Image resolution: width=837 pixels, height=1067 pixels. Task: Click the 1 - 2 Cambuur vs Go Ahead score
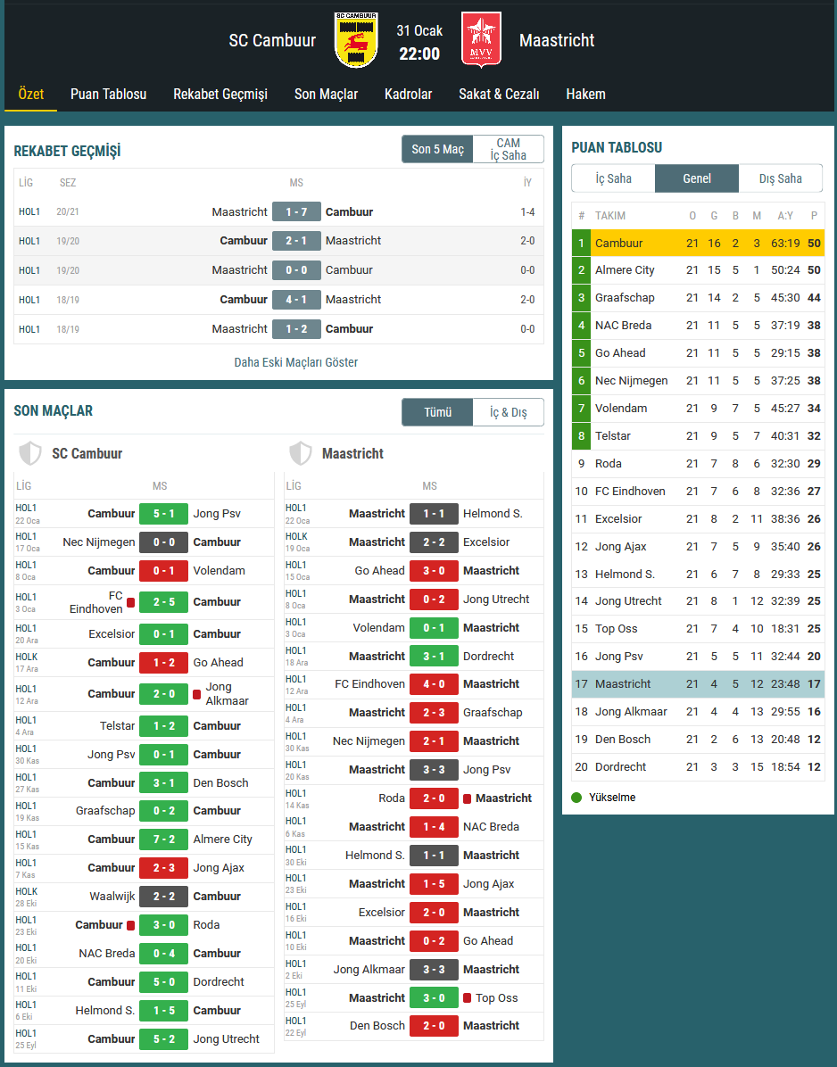(163, 663)
